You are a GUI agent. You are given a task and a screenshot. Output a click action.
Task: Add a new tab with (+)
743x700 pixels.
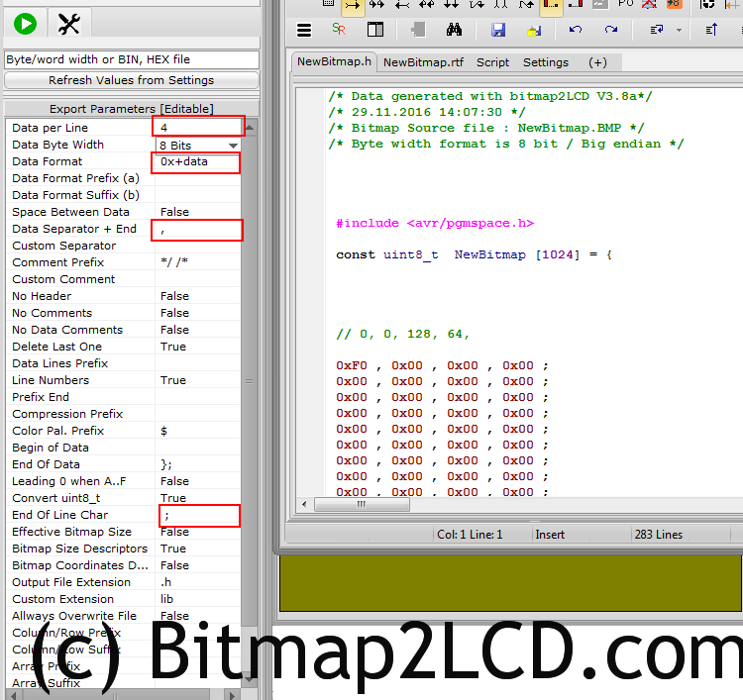(597, 62)
